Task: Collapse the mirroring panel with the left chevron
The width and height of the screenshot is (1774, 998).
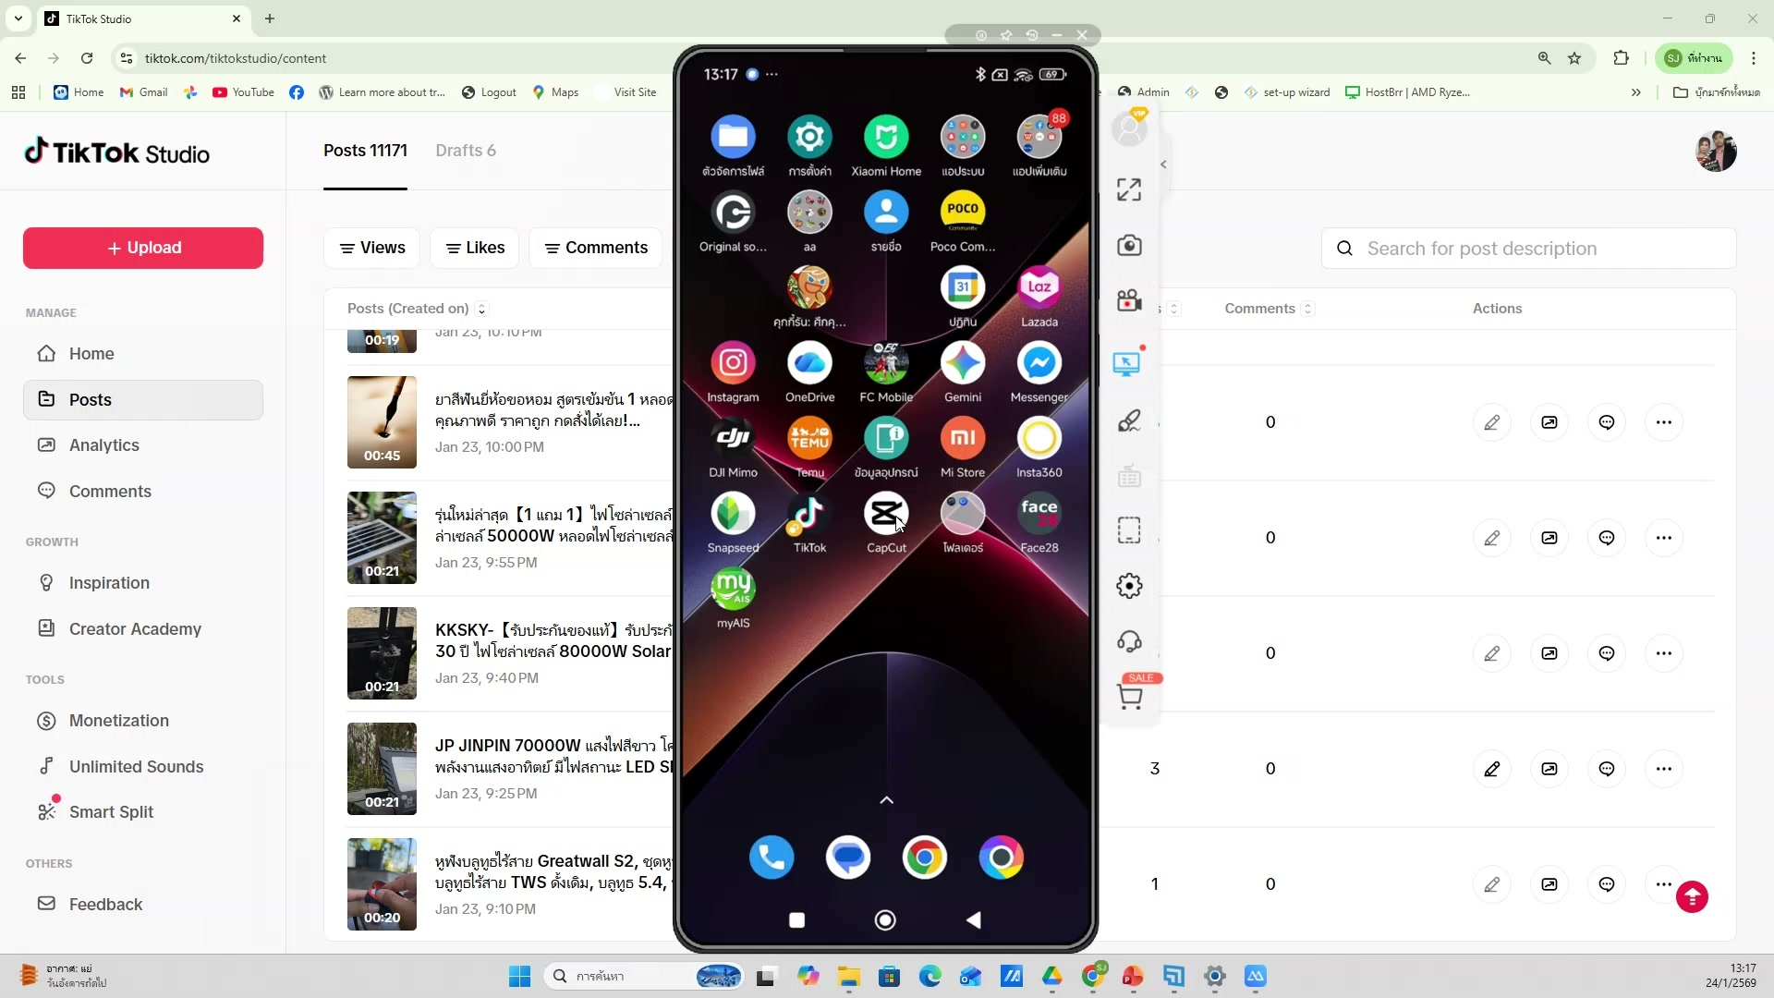Action: pyautogui.click(x=1163, y=164)
